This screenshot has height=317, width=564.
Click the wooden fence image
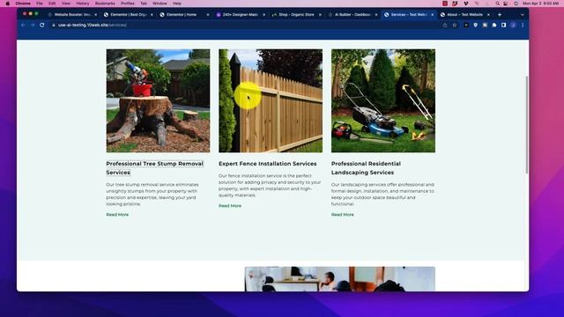[271, 100]
